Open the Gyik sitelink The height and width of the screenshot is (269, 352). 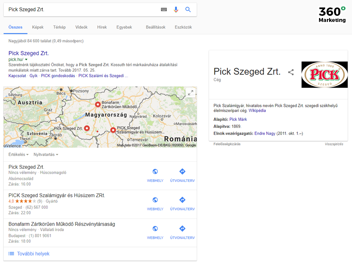tap(33, 76)
